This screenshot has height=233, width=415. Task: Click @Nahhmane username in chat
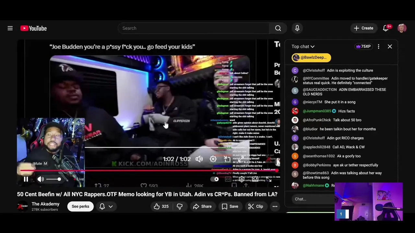click(314, 185)
